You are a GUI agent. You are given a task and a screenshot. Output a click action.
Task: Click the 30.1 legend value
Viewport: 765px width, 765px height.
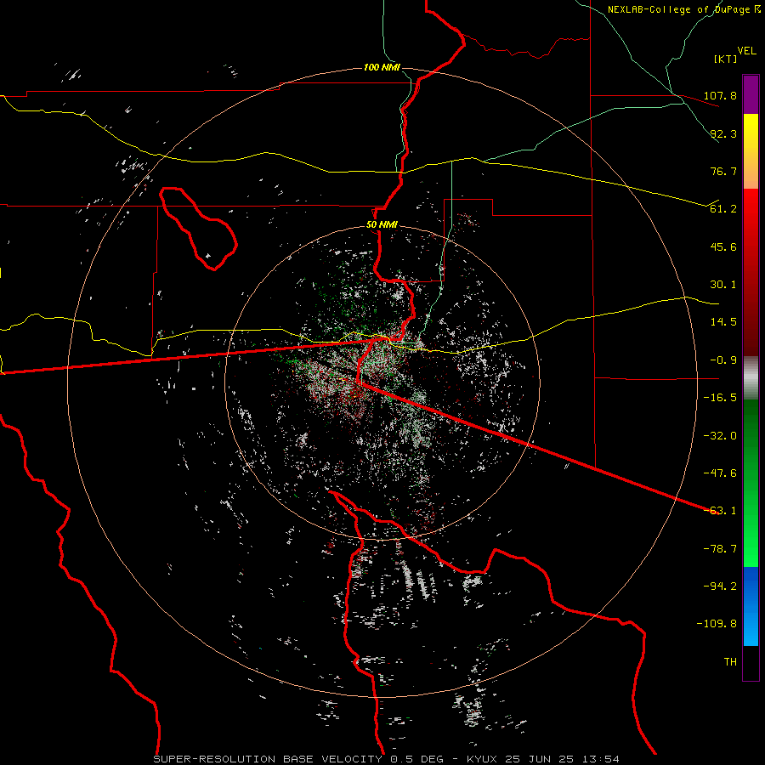[723, 285]
